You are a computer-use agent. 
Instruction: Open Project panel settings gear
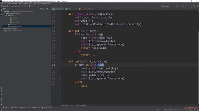(x=47, y=9)
